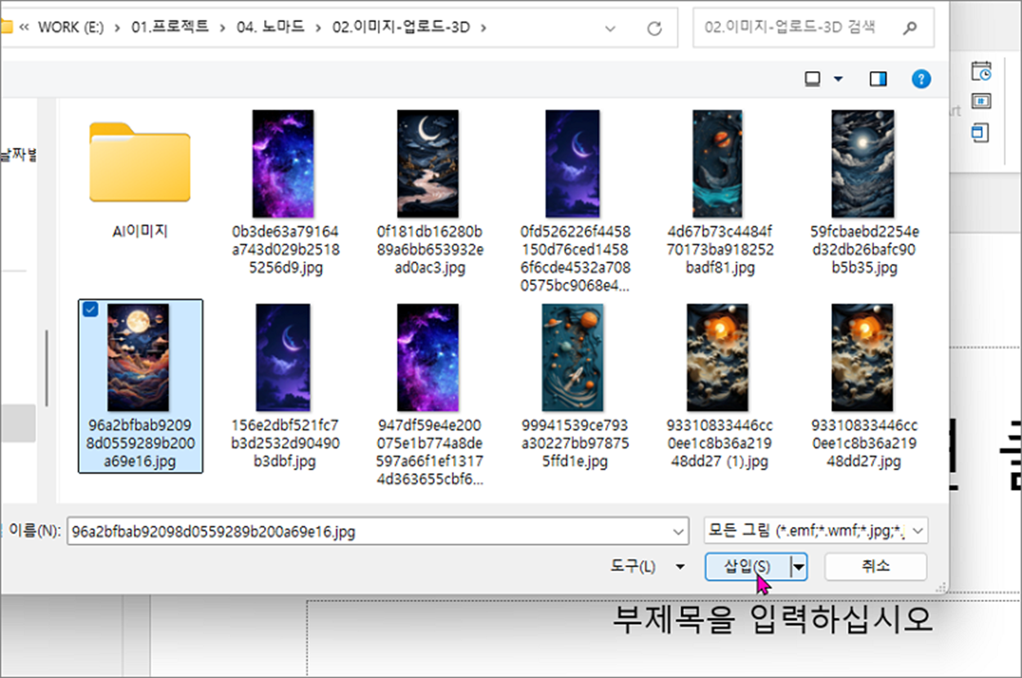Click the 삽입(S) insert button

[x=747, y=567]
